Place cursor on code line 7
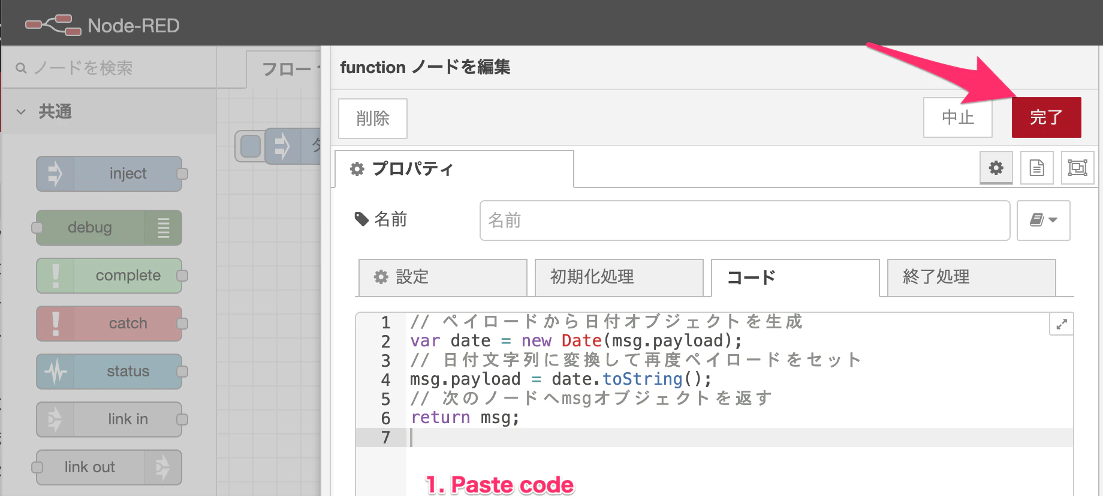 pyautogui.click(x=740, y=438)
